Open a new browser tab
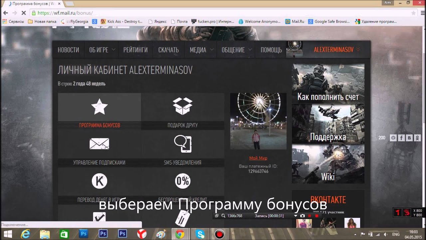 (70, 4)
